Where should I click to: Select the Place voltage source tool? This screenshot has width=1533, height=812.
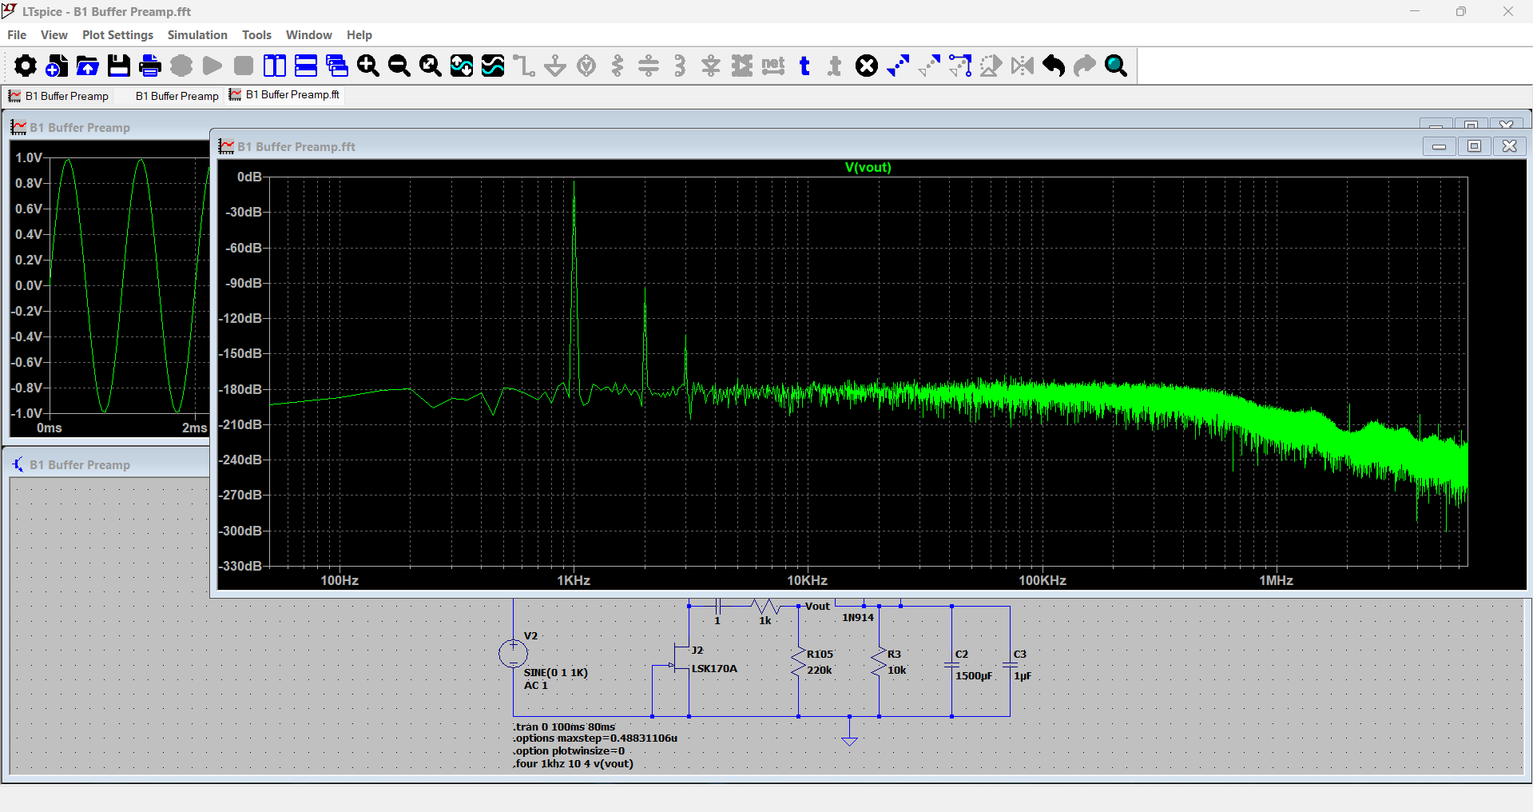[586, 66]
